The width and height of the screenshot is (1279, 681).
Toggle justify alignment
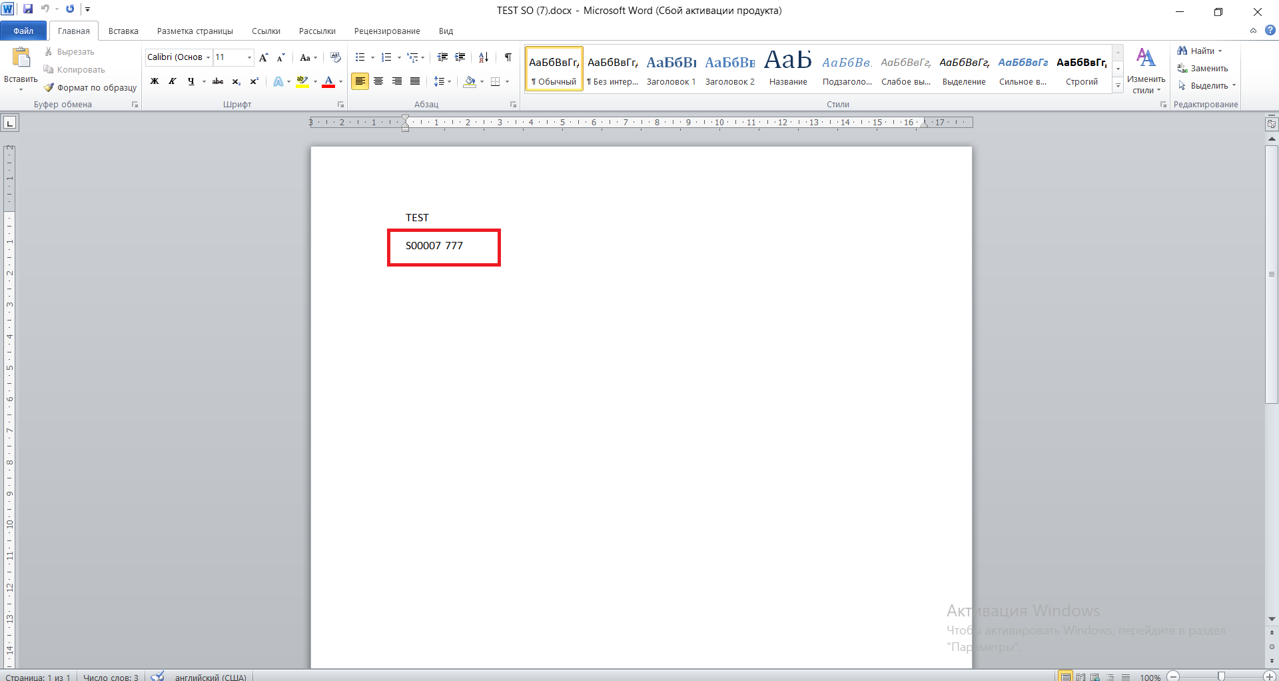click(x=415, y=81)
